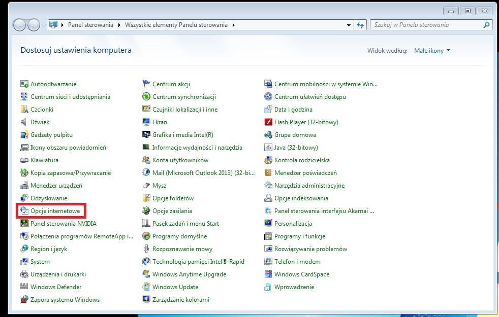
Task: Click the Klawiatura keyboard icon
Action: click(x=24, y=160)
